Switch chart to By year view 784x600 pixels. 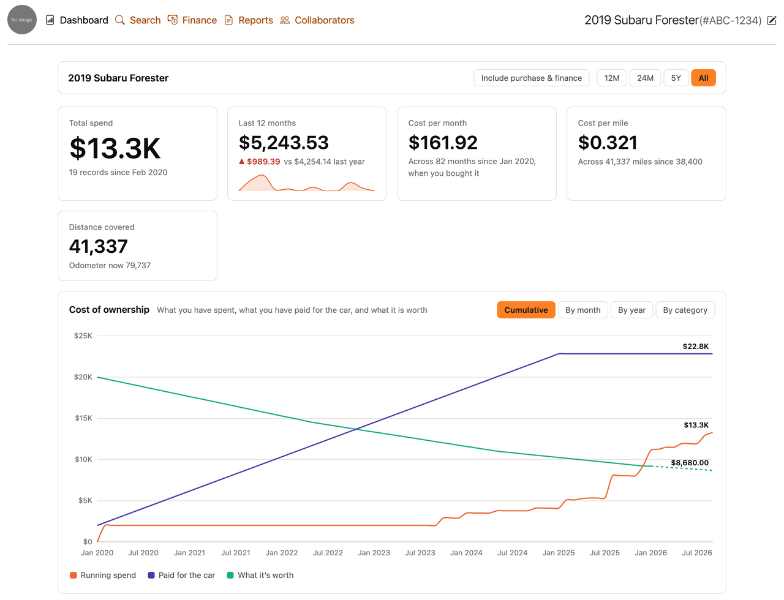[632, 310]
